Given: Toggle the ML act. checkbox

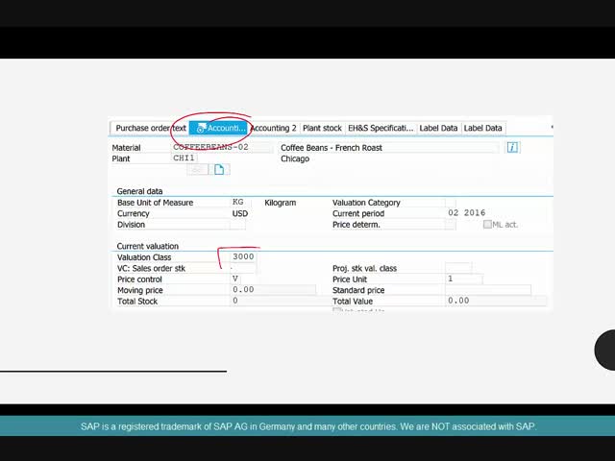Looking at the screenshot, I should (x=487, y=224).
